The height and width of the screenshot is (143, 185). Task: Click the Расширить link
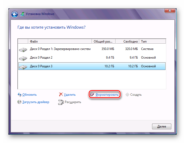(x=73, y=102)
